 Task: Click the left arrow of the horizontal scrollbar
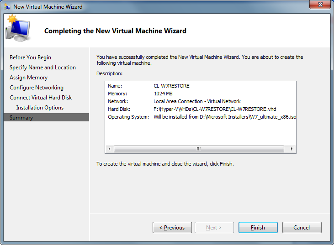click(109, 149)
